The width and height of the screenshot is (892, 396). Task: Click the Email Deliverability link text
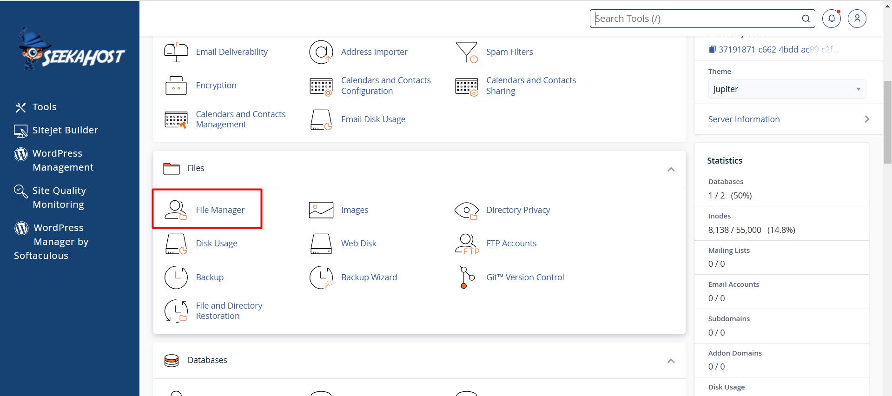(231, 52)
